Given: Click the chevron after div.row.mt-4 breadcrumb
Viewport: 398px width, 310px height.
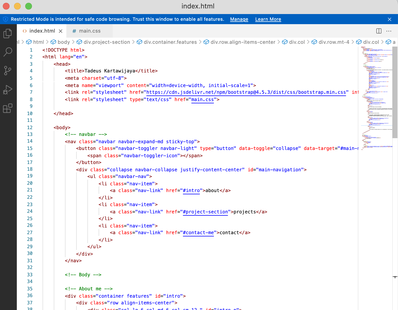Looking at the screenshot, I should click(353, 42).
